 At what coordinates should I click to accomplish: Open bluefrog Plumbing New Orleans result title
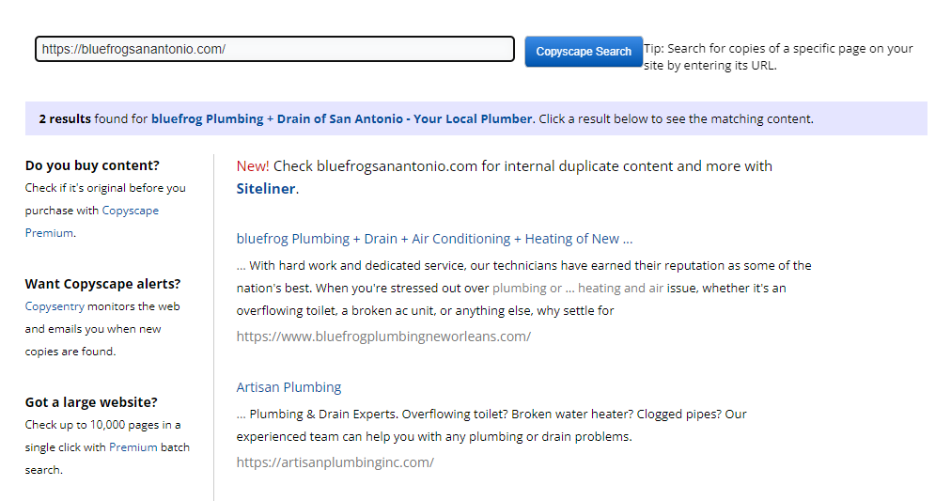coord(434,239)
